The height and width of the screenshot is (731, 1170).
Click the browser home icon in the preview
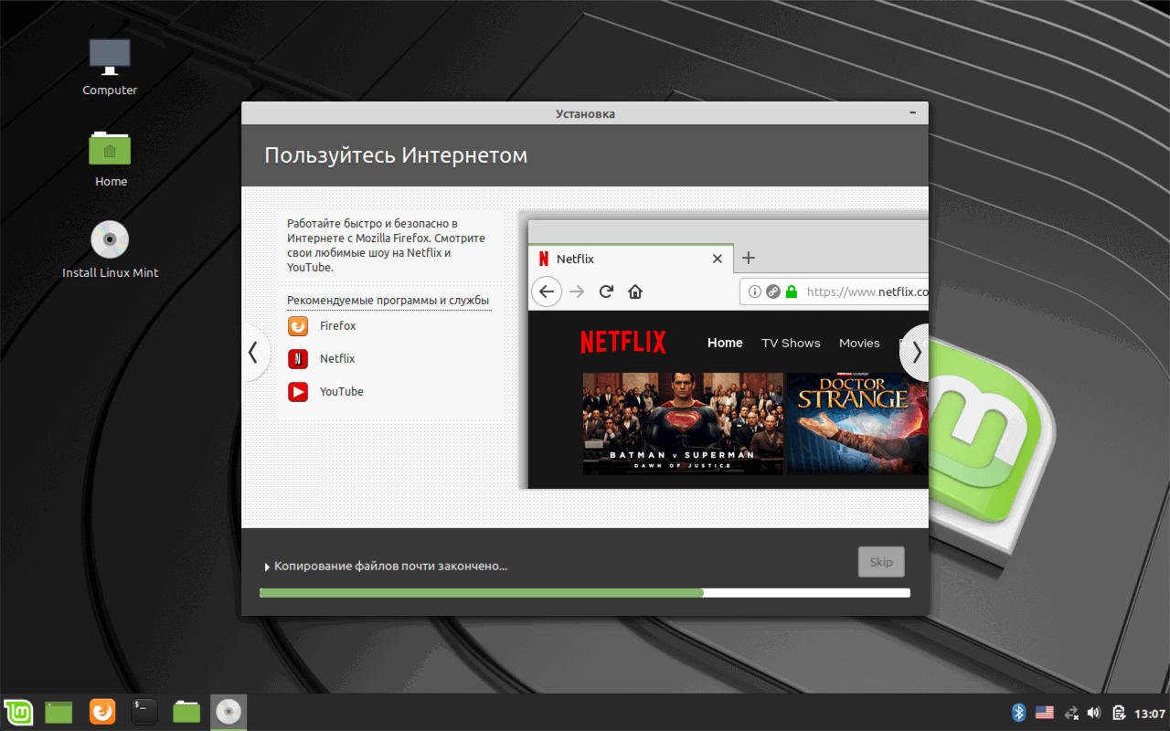635,291
